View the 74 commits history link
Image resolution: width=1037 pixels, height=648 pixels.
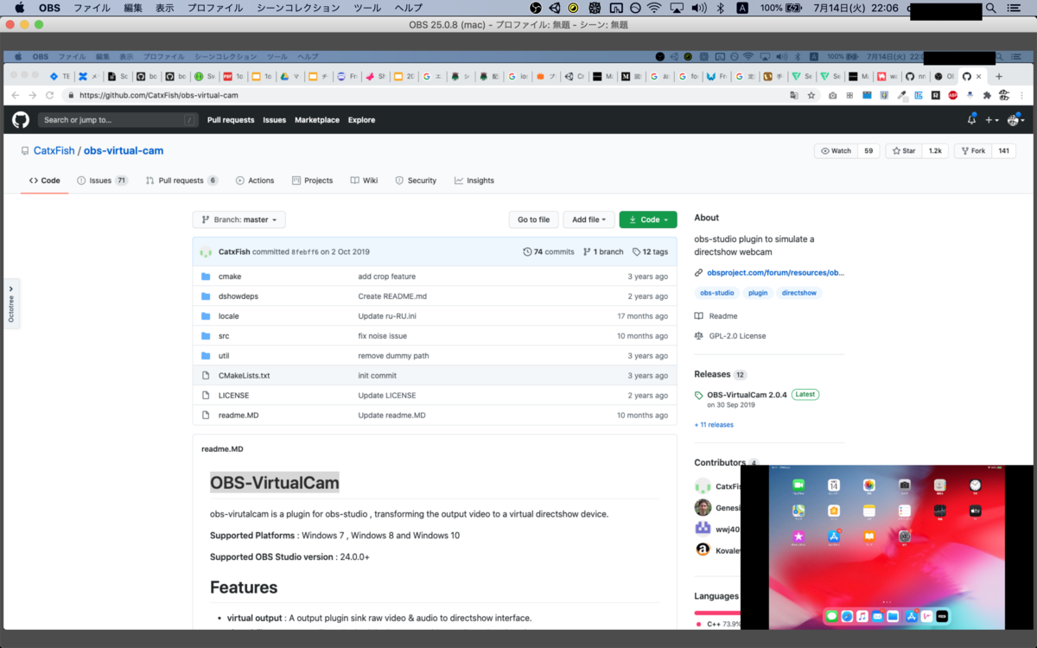click(549, 251)
